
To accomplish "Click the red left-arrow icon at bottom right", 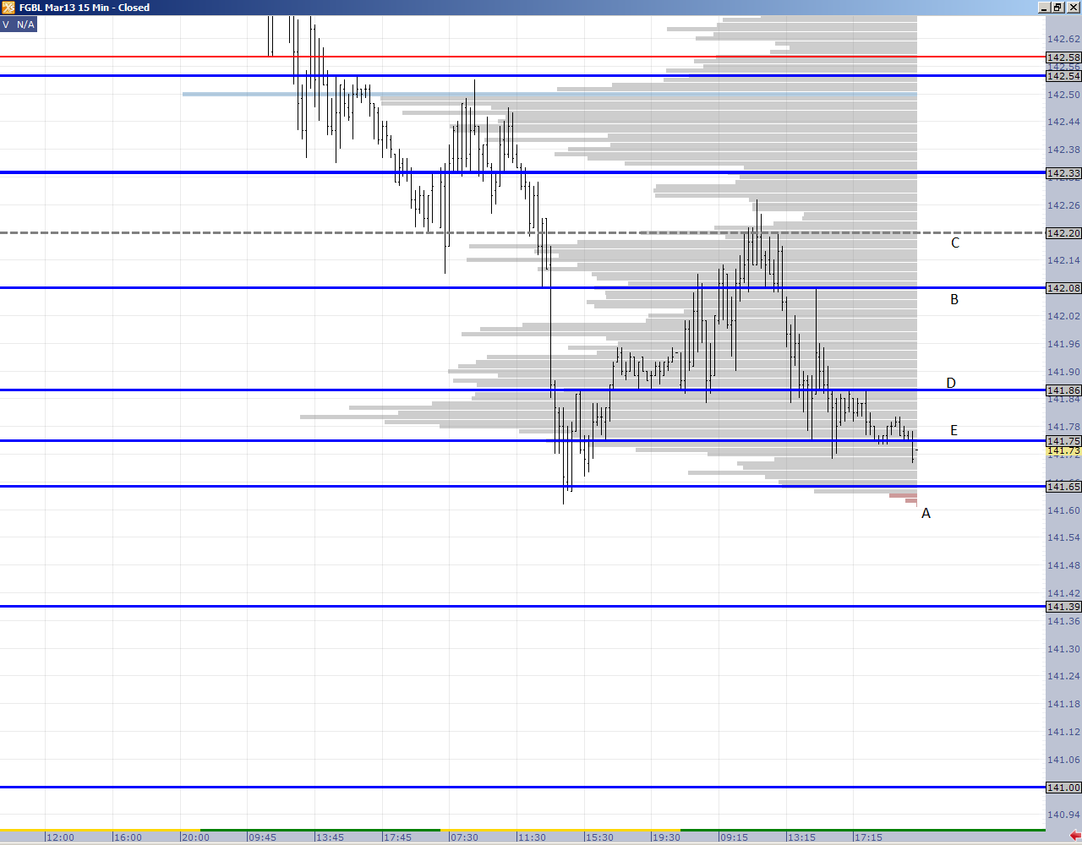I will 1074,837.
